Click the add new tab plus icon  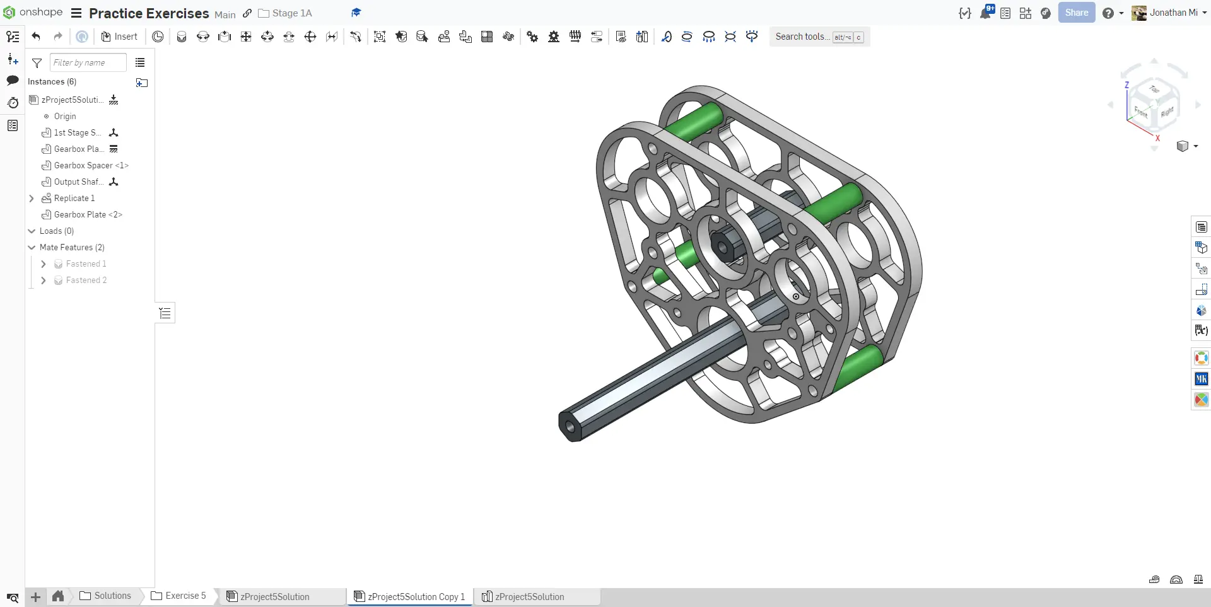click(x=36, y=597)
